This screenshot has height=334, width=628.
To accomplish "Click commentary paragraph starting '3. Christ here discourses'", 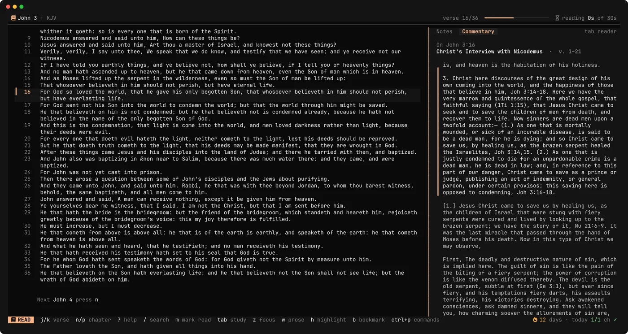I will point(530,135).
